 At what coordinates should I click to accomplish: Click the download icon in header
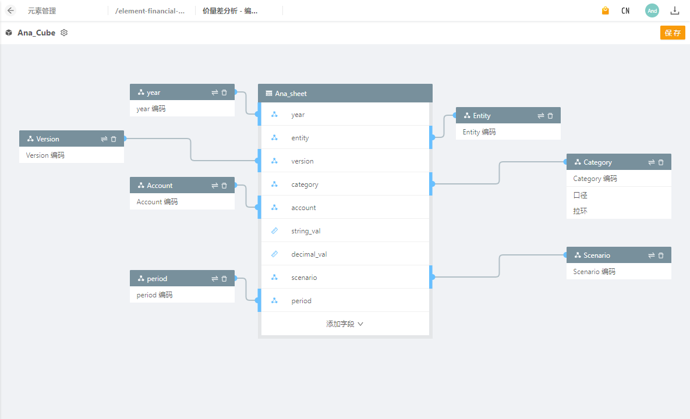coord(675,10)
